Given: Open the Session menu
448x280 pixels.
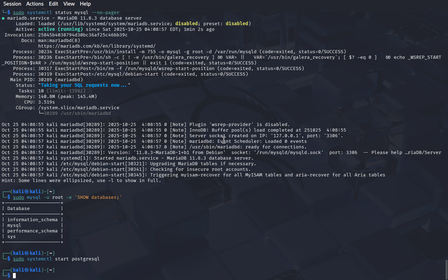Looking at the screenshot, I should pos(12,4).
